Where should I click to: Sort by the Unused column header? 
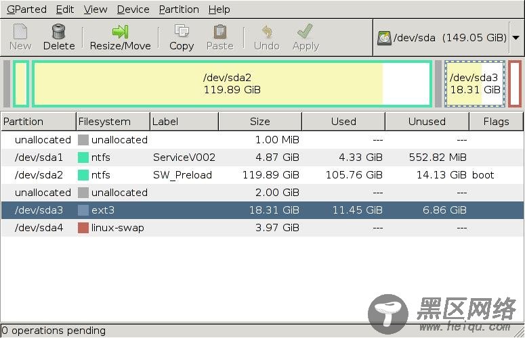click(x=427, y=122)
